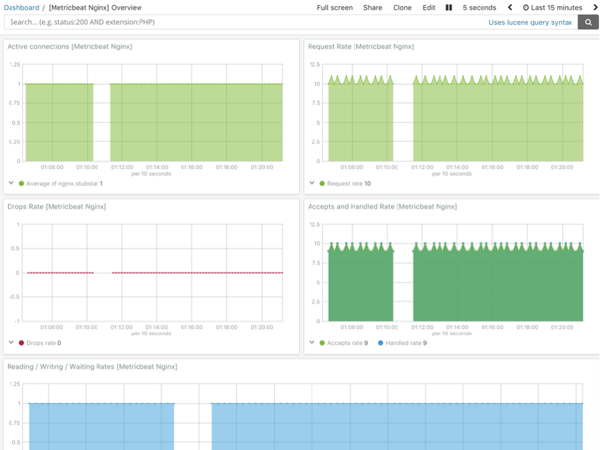Click the Handled rate legend color dot
Screen dimensions: 602x450
[381, 343]
